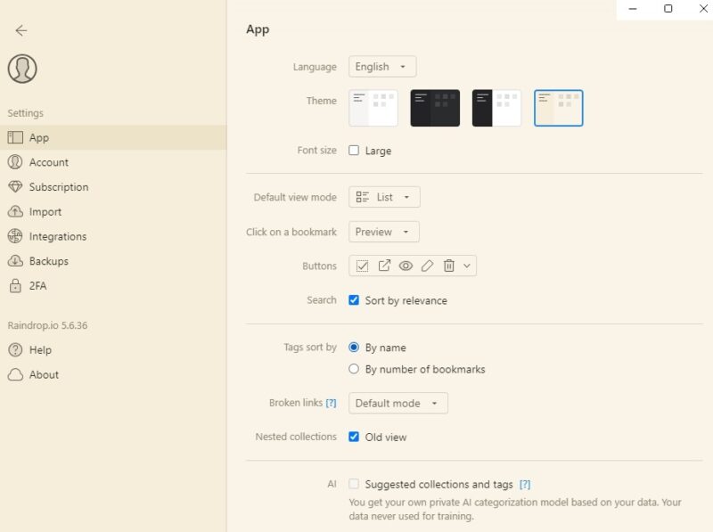The width and height of the screenshot is (713, 532).
Task: Enable Large font size
Action: [x=352, y=151]
